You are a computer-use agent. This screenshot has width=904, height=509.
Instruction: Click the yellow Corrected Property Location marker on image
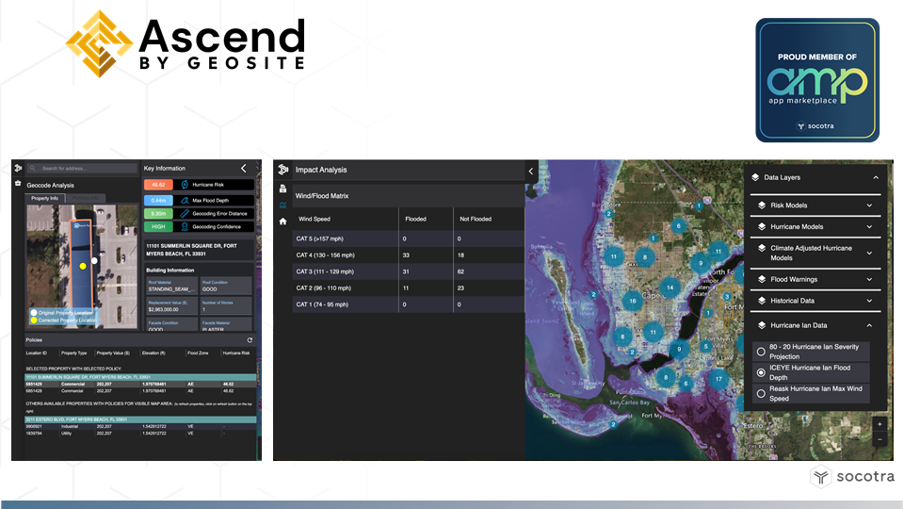[83, 266]
